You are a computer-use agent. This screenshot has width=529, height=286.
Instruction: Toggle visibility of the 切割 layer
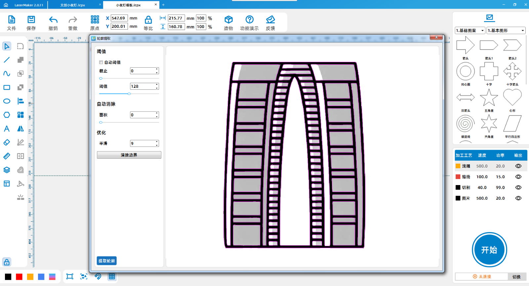pos(518,187)
